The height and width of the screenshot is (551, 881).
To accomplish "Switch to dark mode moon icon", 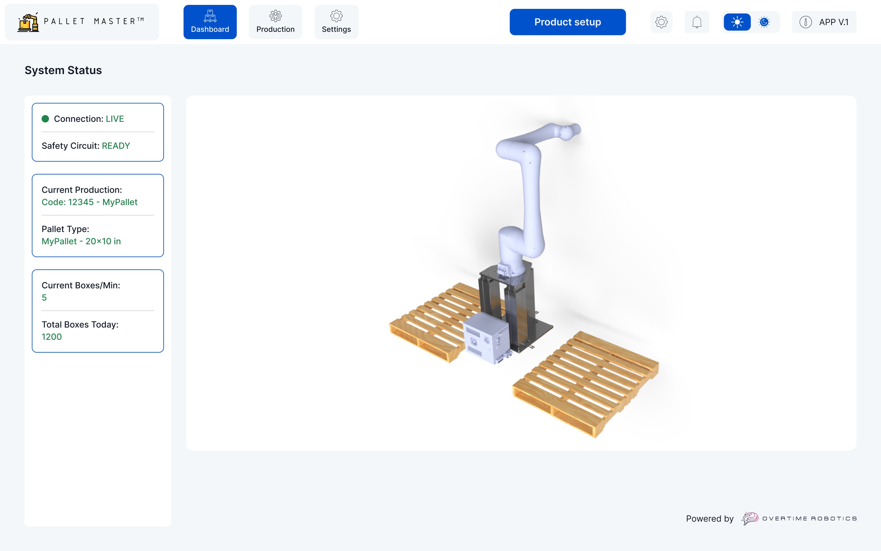I will coord(764,22).
